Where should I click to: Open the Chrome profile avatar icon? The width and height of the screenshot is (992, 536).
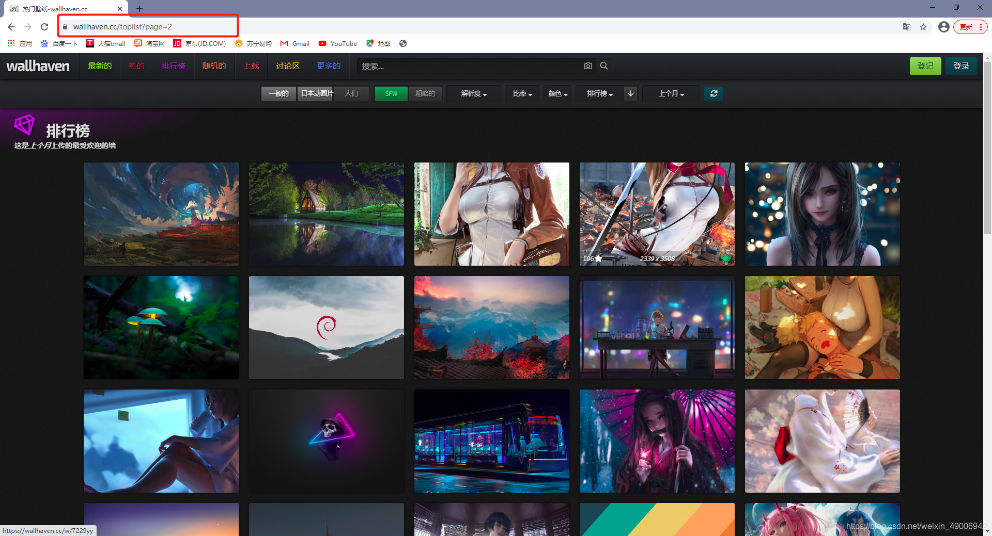(944, 27)
